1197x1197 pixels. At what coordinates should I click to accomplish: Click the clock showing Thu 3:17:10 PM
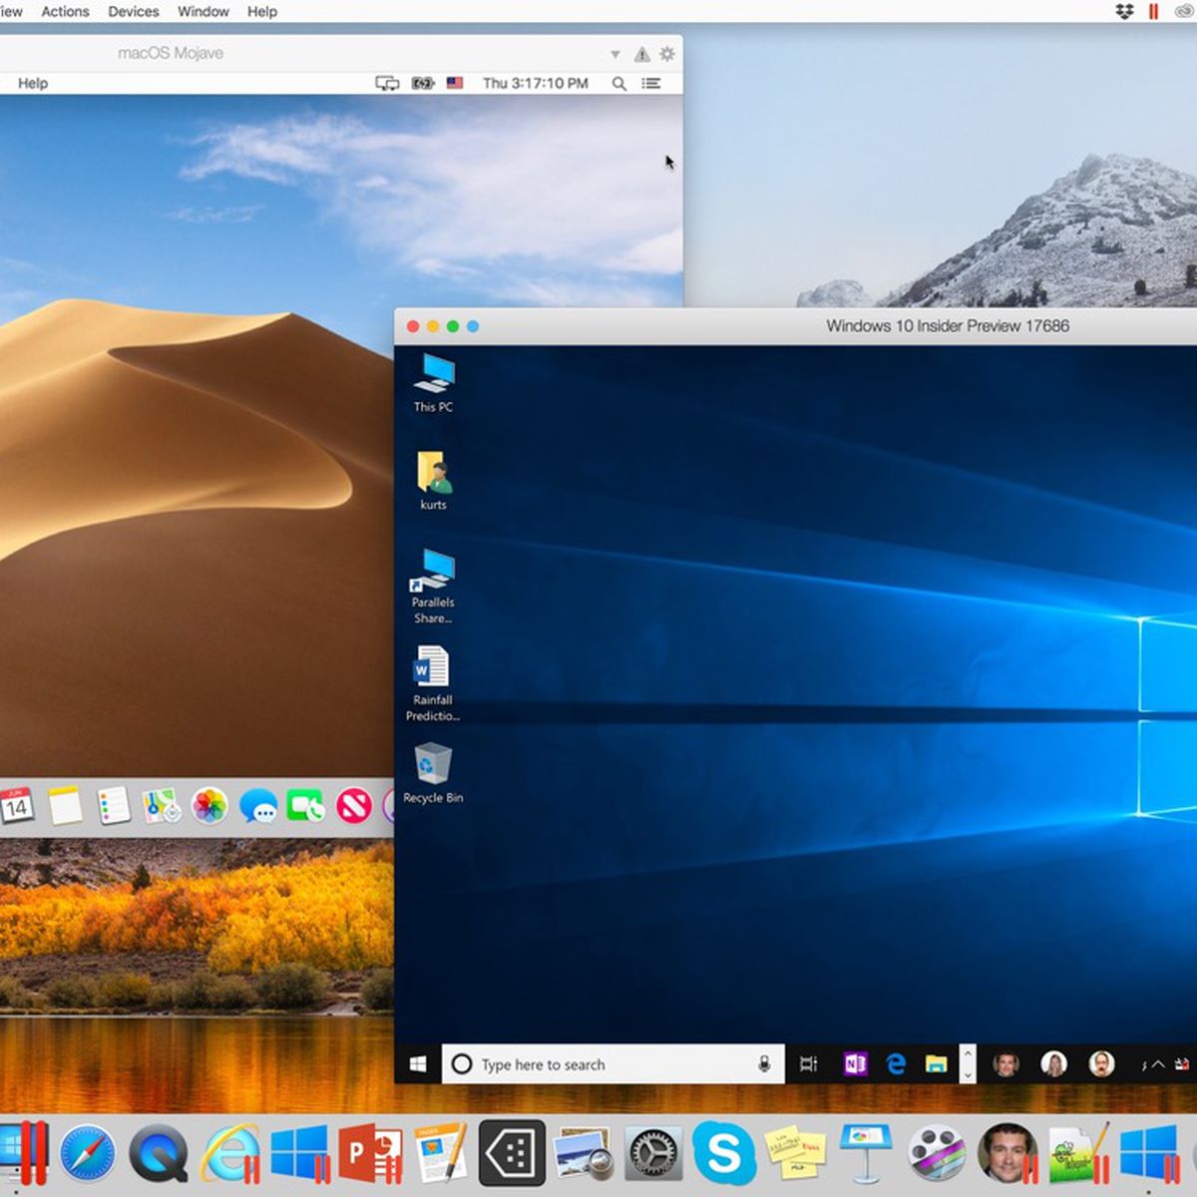coord(536,84)
